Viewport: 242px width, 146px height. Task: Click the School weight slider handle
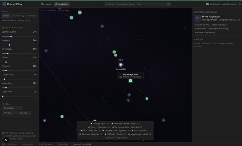tap(6, 62)
